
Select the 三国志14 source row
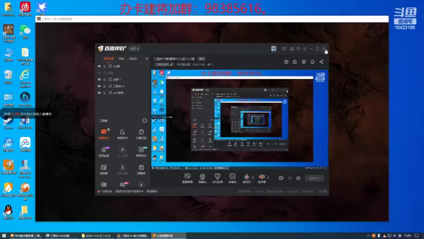[x=123, y=86]
